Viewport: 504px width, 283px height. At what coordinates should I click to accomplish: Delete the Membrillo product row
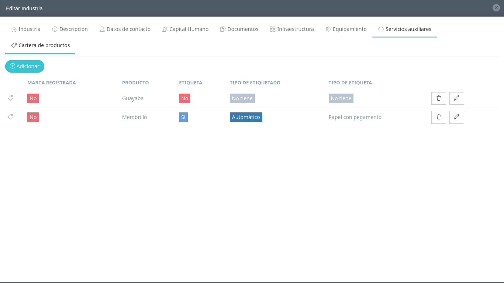438,117
